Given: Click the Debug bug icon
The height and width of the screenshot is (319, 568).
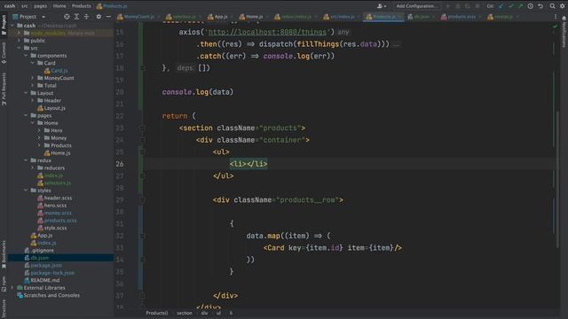Looking at the screenshot, I should 458,6.
